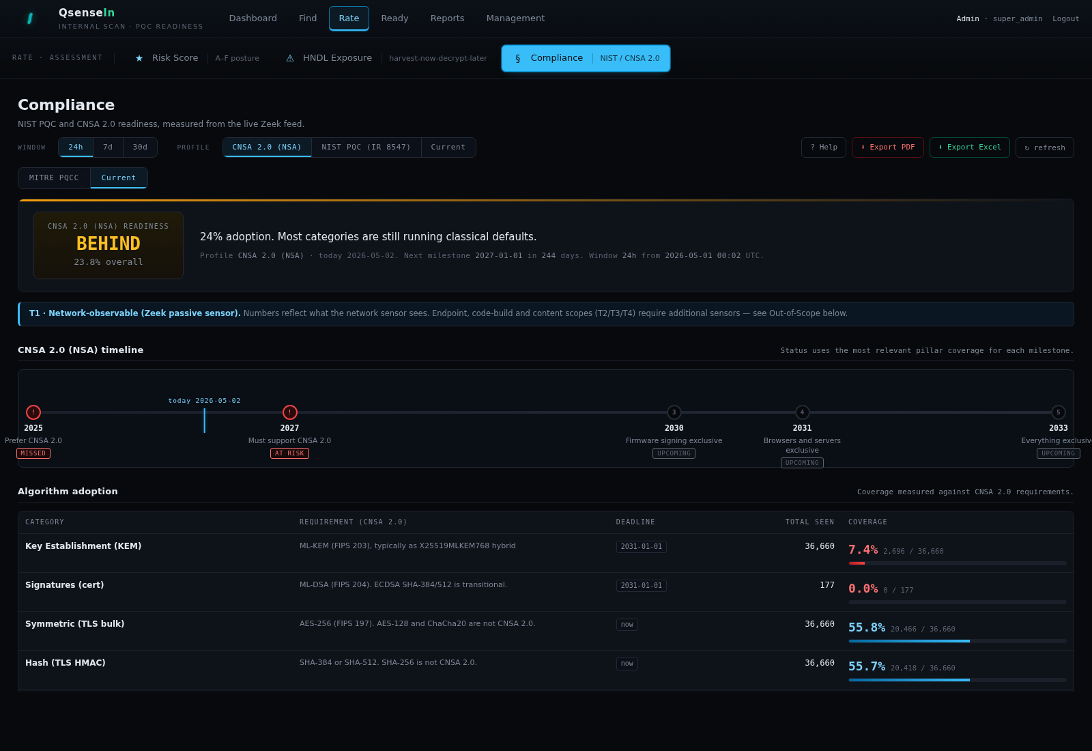Select the Compliance sub-tab
This screenshot has width=1092, height=751.
click(x=586, y=58)
